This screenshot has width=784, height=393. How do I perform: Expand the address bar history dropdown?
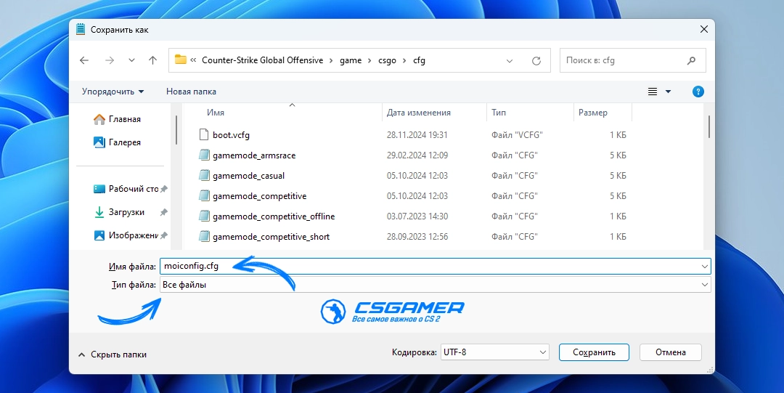[x=510, y=61]
